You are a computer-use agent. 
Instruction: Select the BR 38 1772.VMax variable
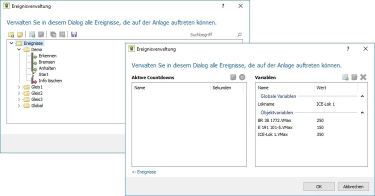pos(274,120)
